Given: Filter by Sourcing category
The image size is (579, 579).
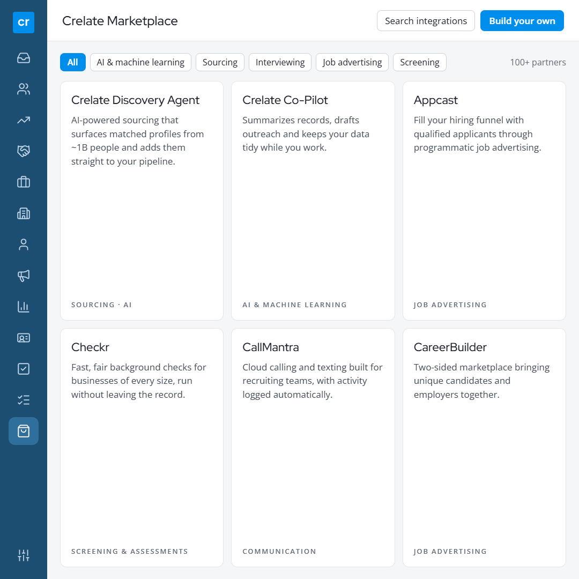Looking at the screenshot, I should (x=220, y=62).
